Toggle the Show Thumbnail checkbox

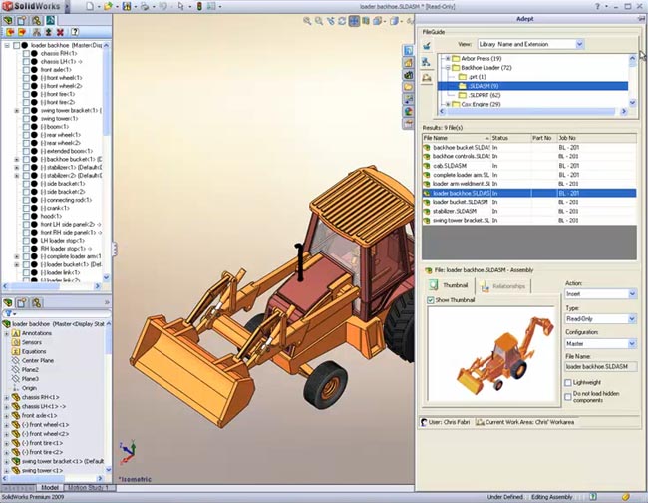(431, 300)
